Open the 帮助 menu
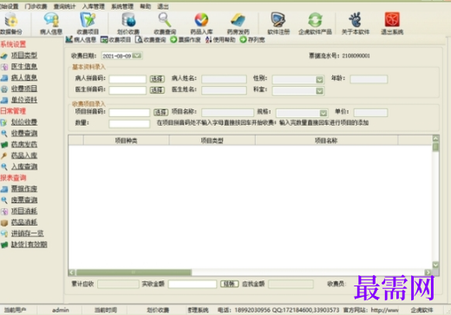The height and width of the screenshot is (315, 451). coord(146,6)
